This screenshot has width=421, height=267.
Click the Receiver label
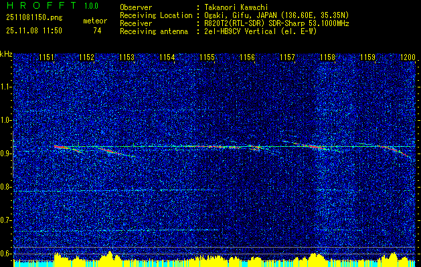136,23
